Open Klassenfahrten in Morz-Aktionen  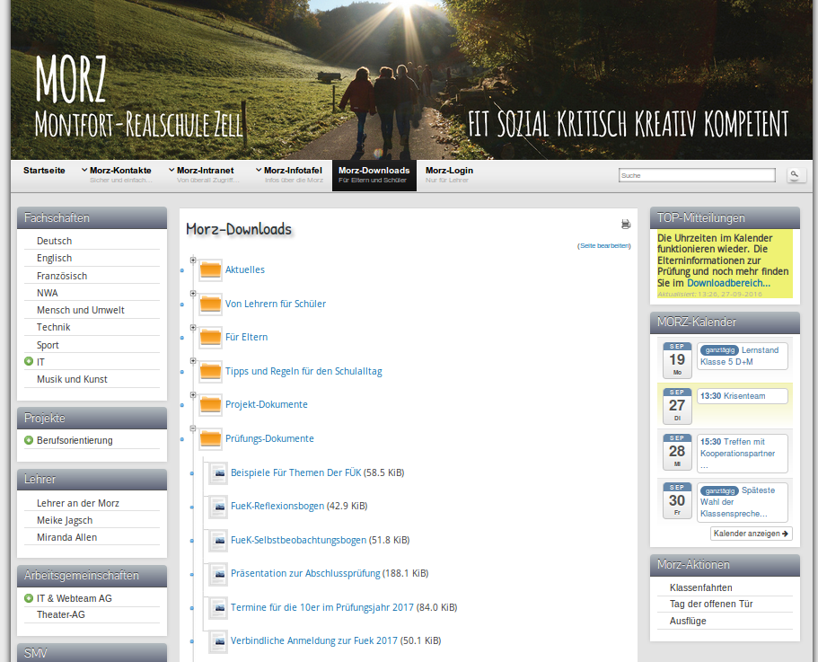[x=701, y=588]
